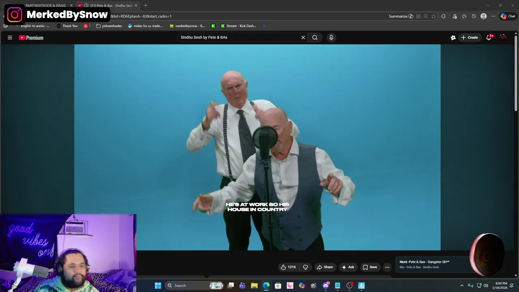Open more actions ellipsis under the video
This screenshot has width=519, height=292.
(x=387, y=267)
